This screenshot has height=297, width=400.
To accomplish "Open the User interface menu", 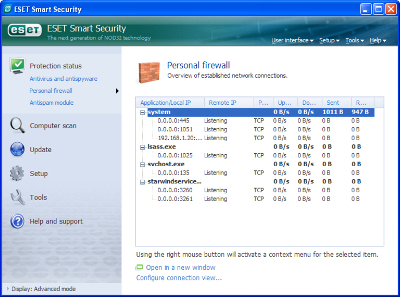I will pos(292,40).
